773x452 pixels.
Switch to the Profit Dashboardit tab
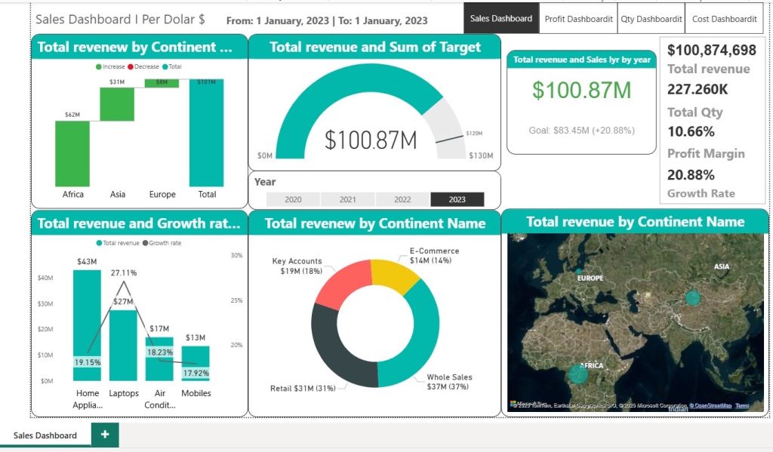click(x=578, y=19)
